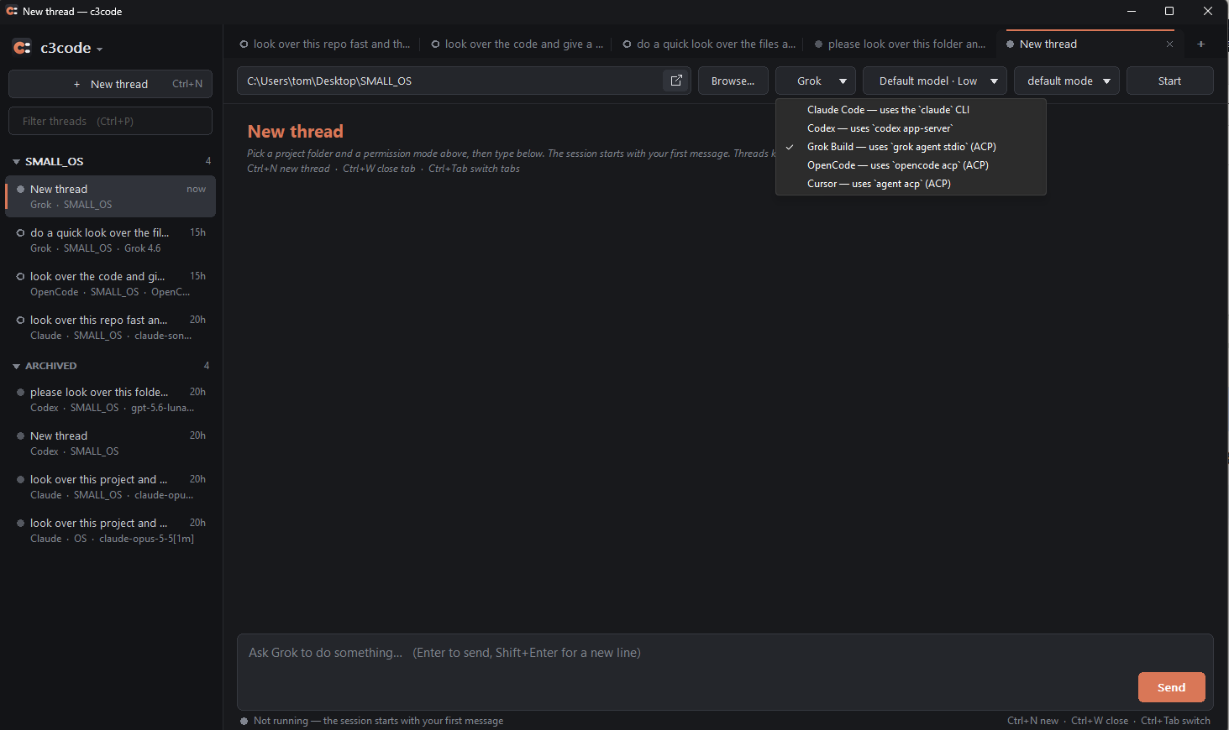This screenshot has width=1229, height=730.
Task: Switch to 'do a quick look over the files' tab
Action: (x=709, y=44)
